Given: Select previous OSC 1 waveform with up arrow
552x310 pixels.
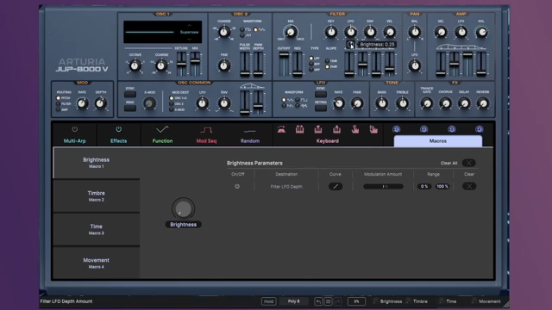Looking at the screenshot, I should point(190,25).
